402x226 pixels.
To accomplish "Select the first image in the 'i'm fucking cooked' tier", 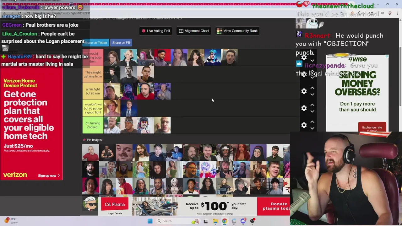I will 112,125.
